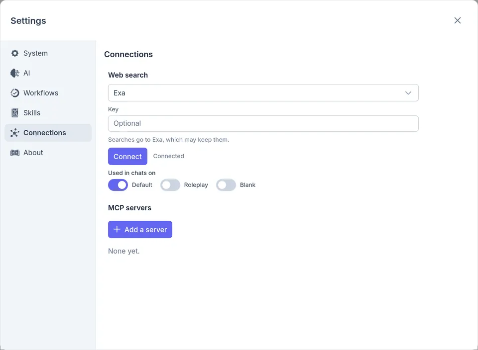The height and width of the screenshot is (350, 478).
Task: Open the About section
Action: (48, 153)
